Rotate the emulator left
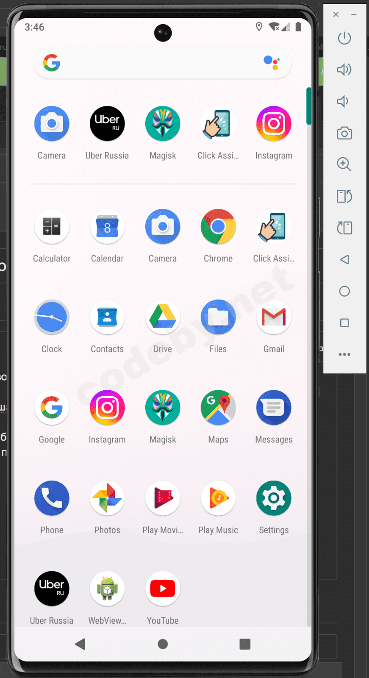 click(x=344, y=196)
